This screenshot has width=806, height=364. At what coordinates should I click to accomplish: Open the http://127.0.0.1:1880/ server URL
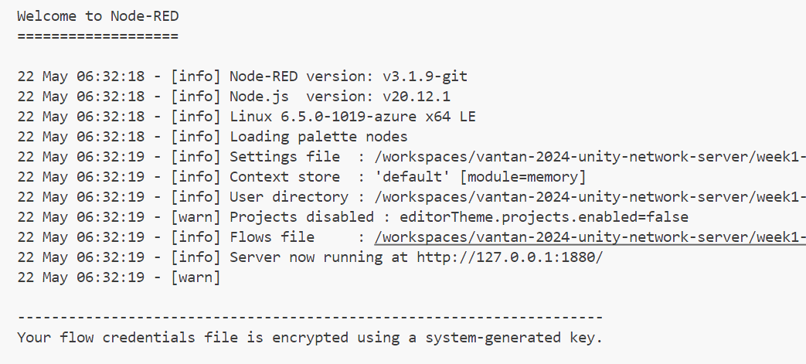(509, 257)
